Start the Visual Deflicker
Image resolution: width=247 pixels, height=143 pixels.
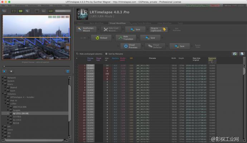tap(155, 46)
